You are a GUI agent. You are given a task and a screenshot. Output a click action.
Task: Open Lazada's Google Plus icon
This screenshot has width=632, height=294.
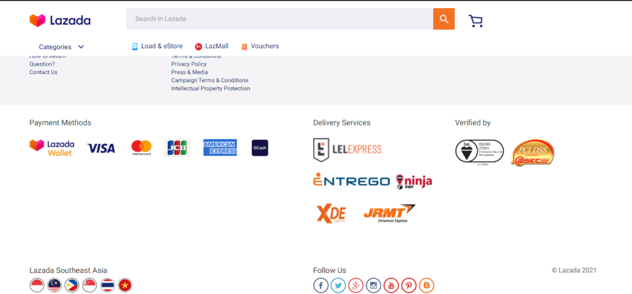coord(356,285)
